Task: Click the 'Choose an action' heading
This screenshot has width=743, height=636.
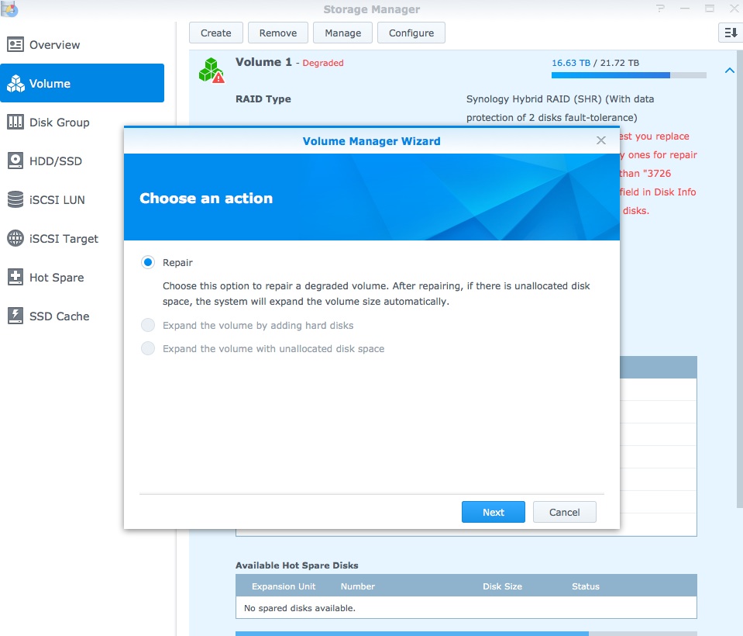Action: (x=206, y=198)
